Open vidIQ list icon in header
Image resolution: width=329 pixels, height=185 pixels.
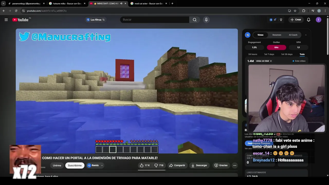tap(275, 20)
